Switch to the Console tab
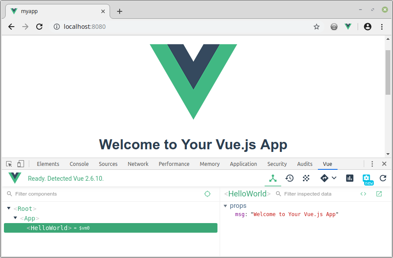 point(79,164)
